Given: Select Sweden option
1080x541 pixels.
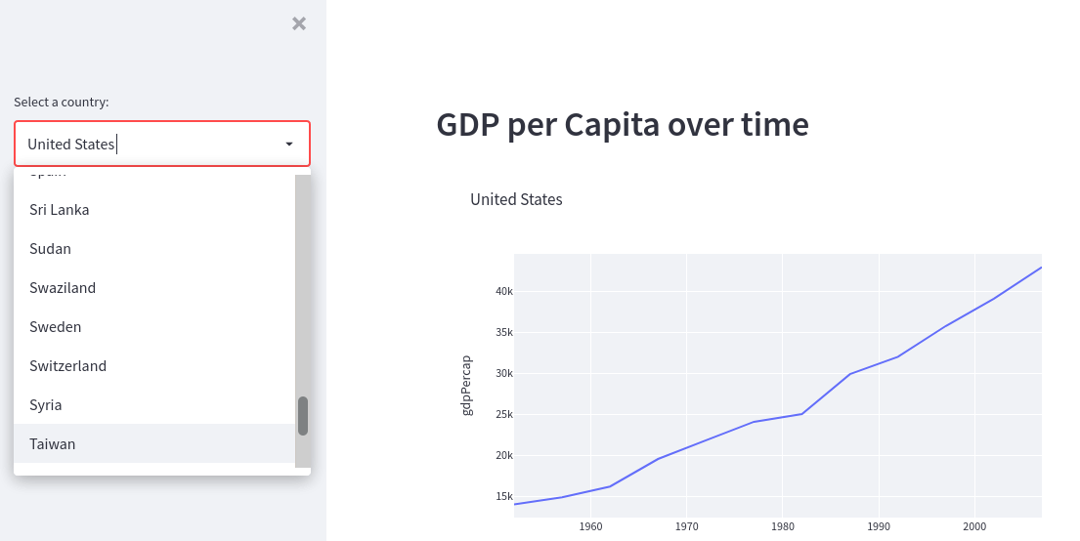Looking at the screenshot, I should (x=154, y=326).
